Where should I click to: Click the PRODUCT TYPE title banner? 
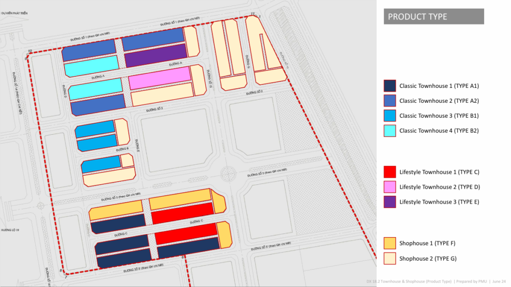coord(433,16)
